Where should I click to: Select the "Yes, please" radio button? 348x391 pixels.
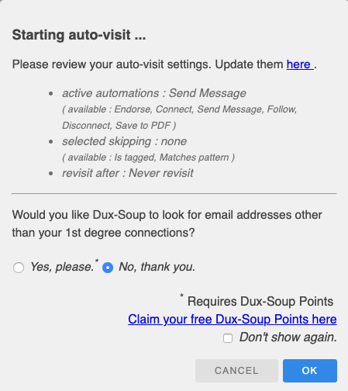coord(19,268)
